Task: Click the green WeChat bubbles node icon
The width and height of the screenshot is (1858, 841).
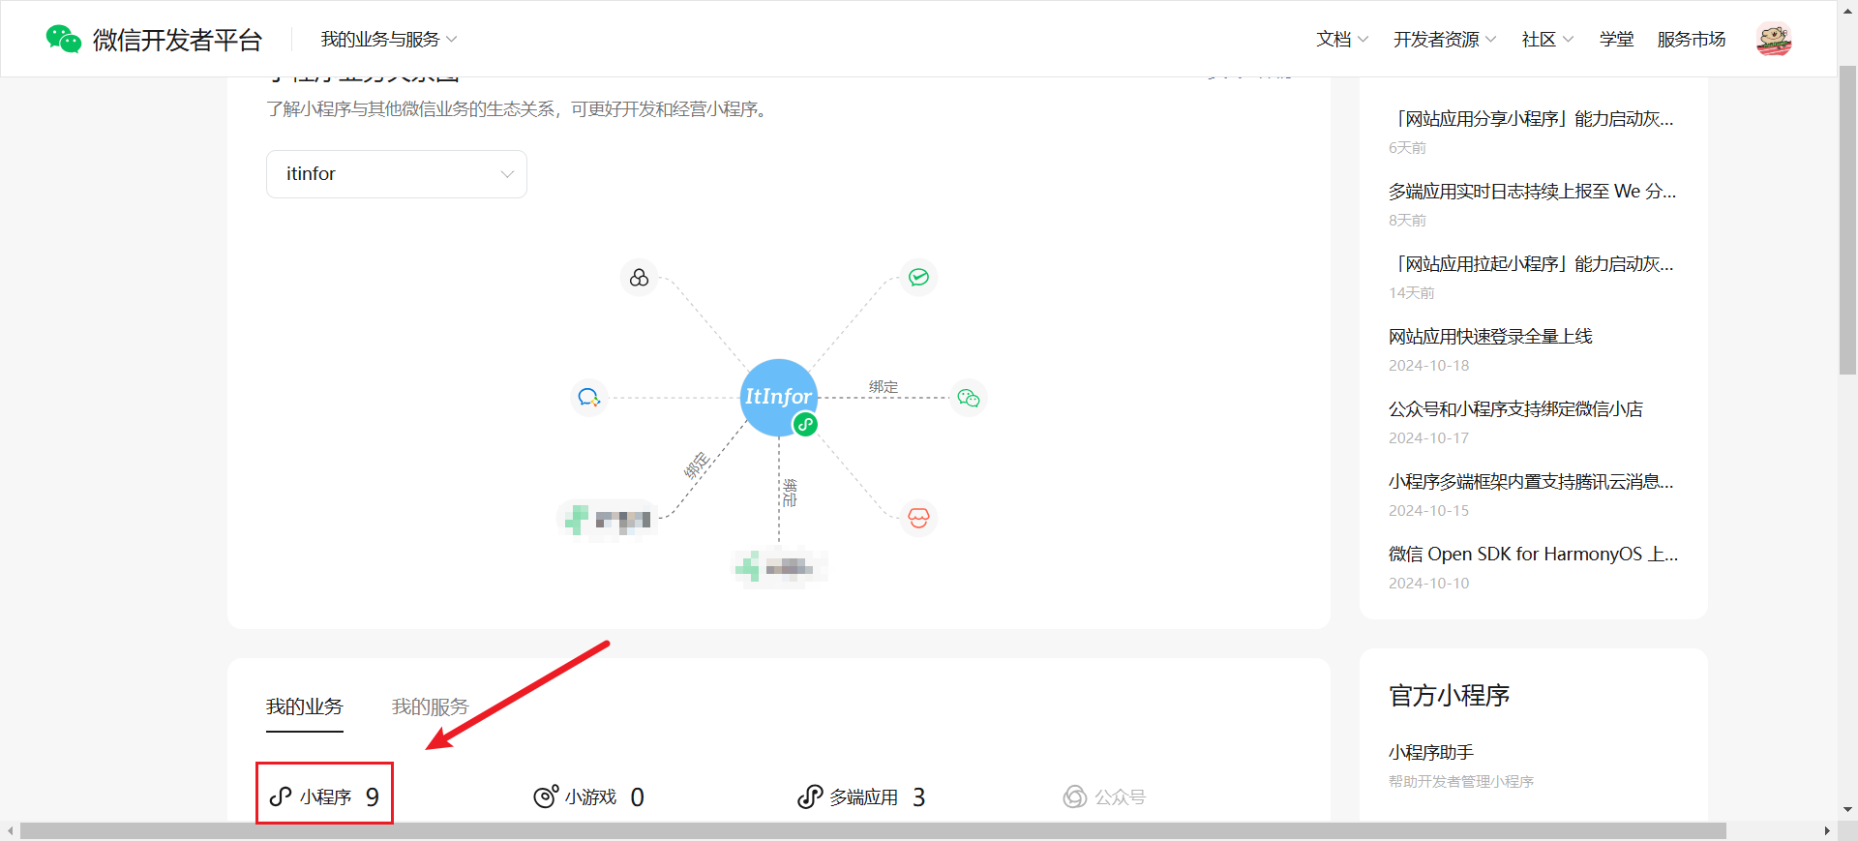Action: (x=969, y=398)
